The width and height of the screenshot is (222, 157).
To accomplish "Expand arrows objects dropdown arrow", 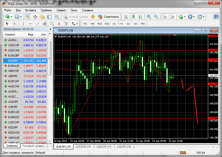I will 77,24.
